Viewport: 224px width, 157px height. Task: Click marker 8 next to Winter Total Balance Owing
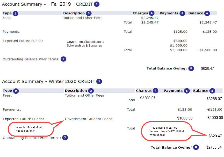[196, 147]
